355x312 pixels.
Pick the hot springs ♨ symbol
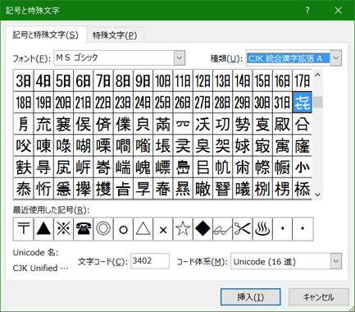pyautogui.click(x=263, y=229)
